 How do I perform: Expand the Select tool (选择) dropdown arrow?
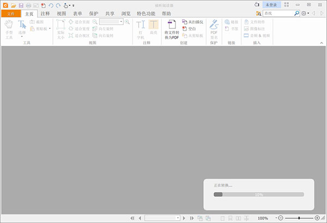coord(22,37)
